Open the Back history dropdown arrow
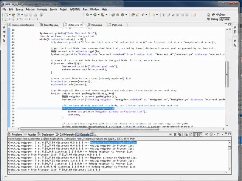Viewport: 242px width, 181px height. coord(29,19)
